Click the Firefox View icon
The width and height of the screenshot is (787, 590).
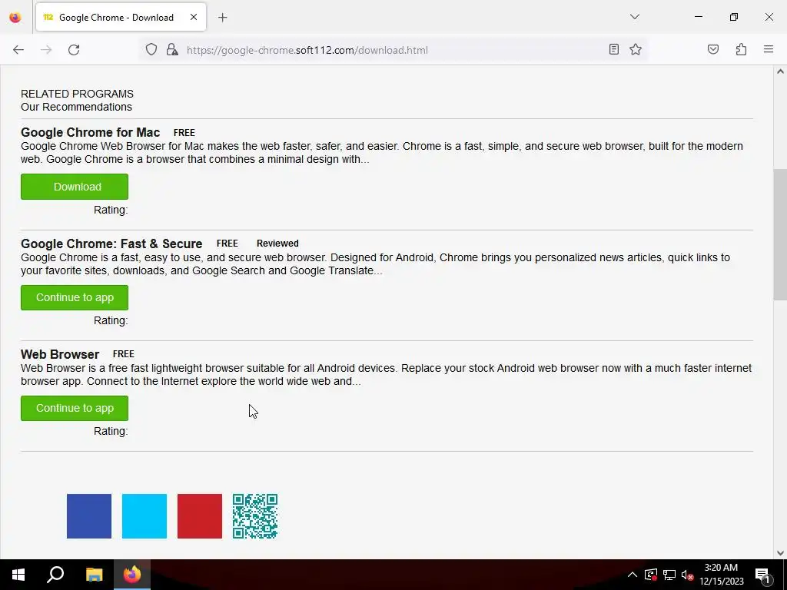(x=15, y=18)
